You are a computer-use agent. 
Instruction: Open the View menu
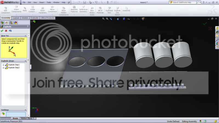(35, 2)
